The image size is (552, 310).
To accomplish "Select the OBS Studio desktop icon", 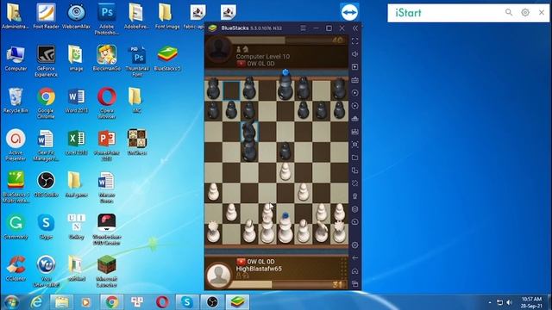I will click(x=46, y=184).
